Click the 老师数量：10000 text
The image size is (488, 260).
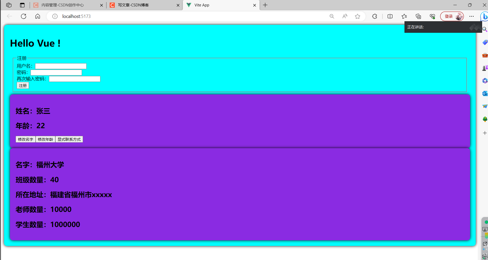pos(44,210)
